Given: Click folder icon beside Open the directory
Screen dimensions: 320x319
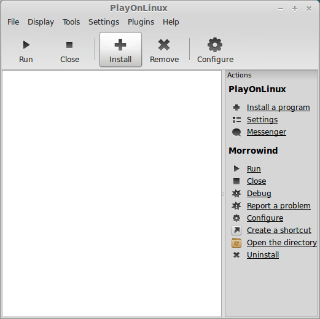Looking at the screenshot, I should (236, 243).
